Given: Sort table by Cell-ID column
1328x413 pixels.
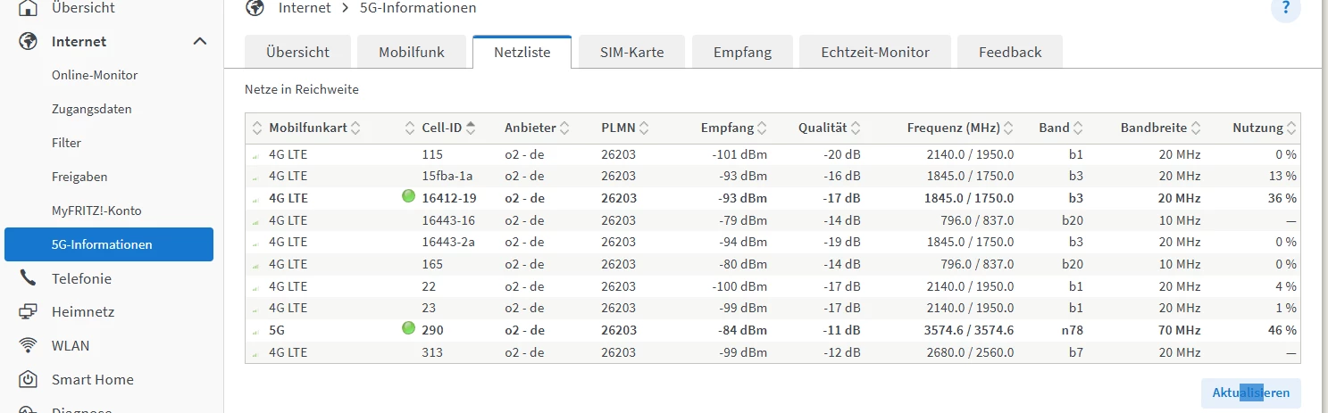Looking at the screenshot, I should click(442, 128).
